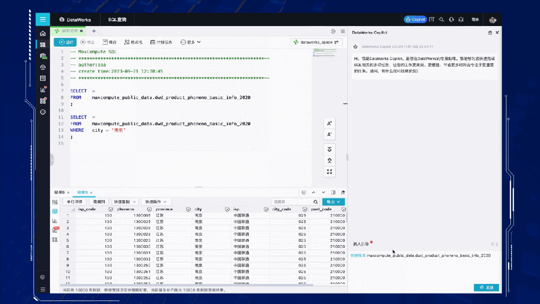Viewport: 540px width, 304px height.
Task: Open the SQL查询 top menu item
Action: (117, 20)
